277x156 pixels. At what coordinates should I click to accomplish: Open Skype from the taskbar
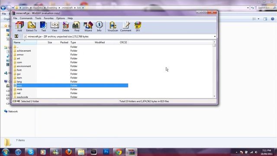pyautogui.click(x=31, y=152)
